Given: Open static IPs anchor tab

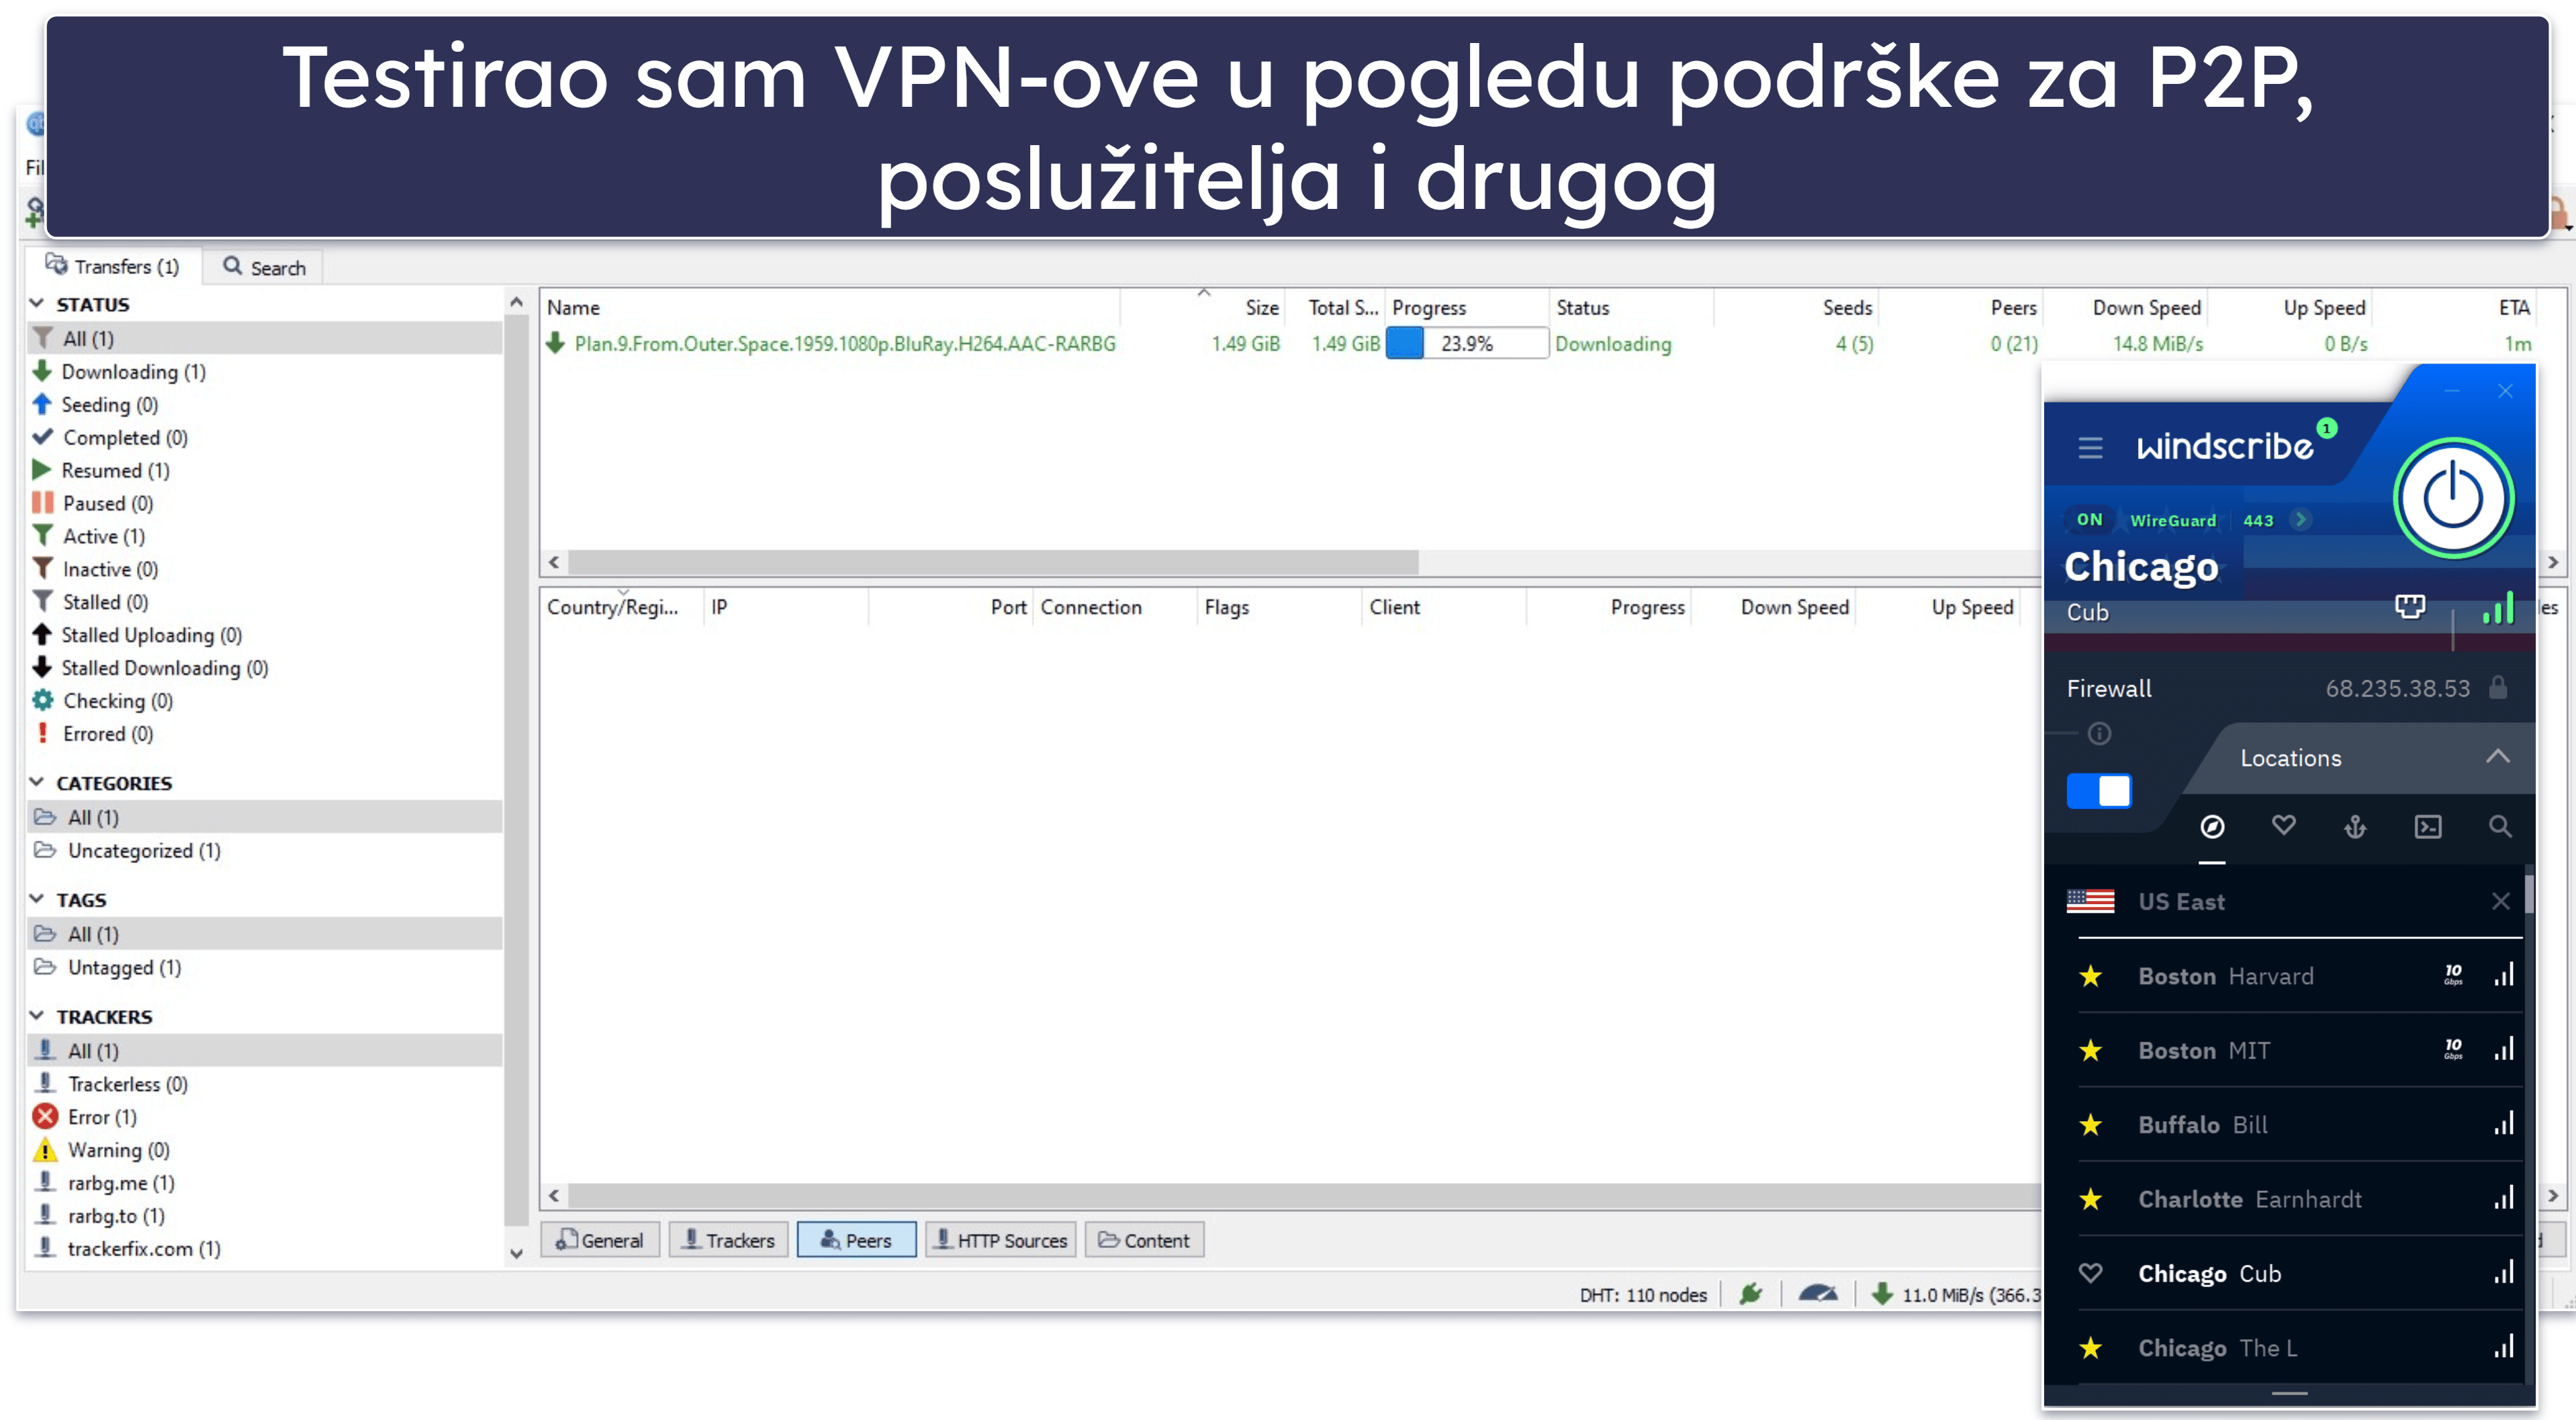Looking at the screenshot, I should point(2355,827).
